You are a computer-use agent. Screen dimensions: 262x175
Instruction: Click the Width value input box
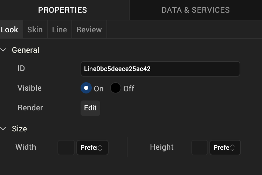66,148
